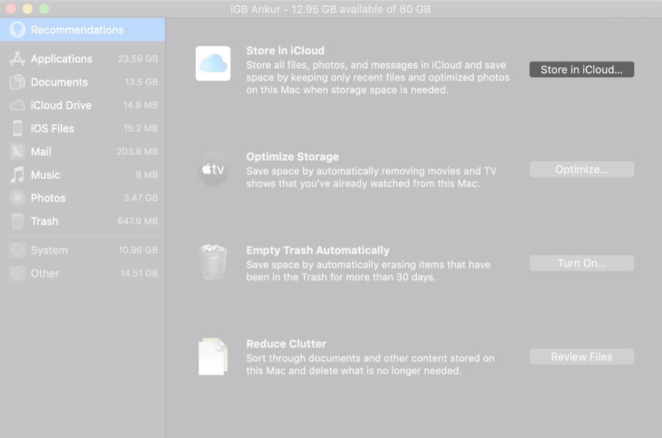
Task: Select the Other row label
Action: click(45, 273)
